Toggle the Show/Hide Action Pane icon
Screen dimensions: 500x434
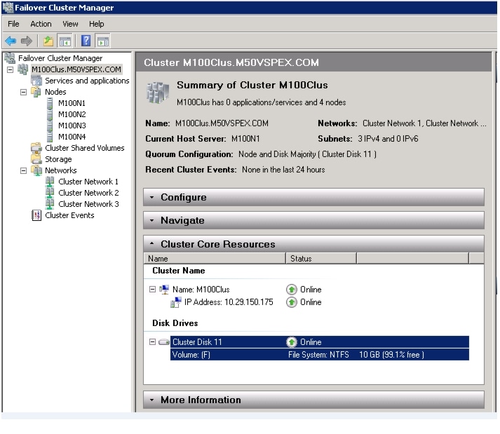tap(103, 41)
